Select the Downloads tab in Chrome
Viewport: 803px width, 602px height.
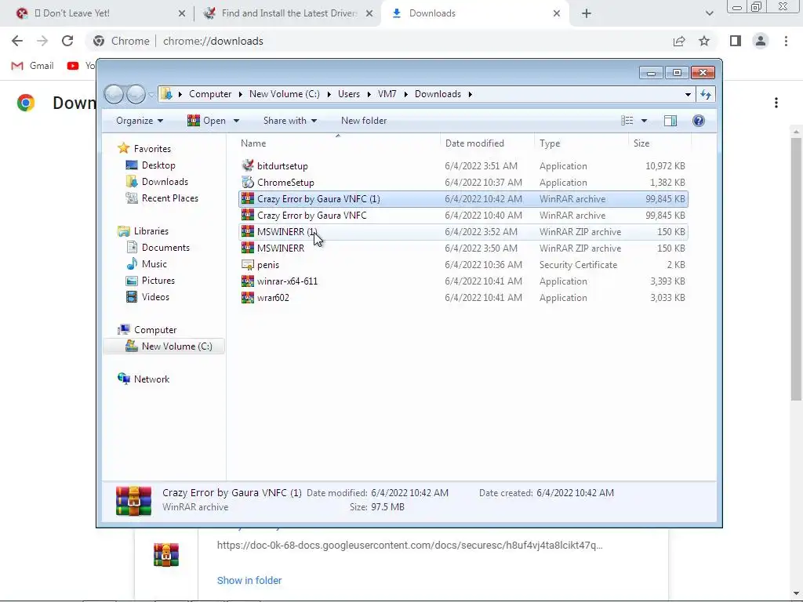474,13
